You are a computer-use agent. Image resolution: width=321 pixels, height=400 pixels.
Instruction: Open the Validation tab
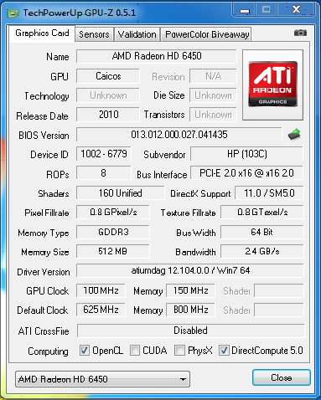coord(137,34)
